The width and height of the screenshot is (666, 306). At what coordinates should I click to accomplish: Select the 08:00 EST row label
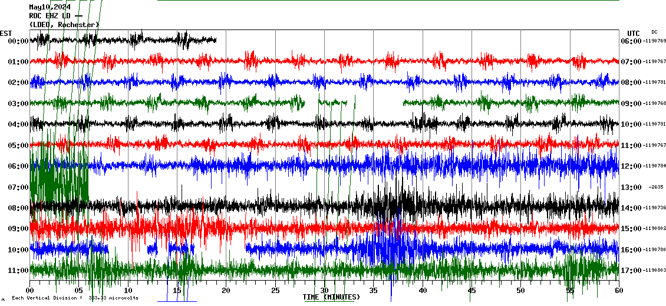tap(18, 208)
